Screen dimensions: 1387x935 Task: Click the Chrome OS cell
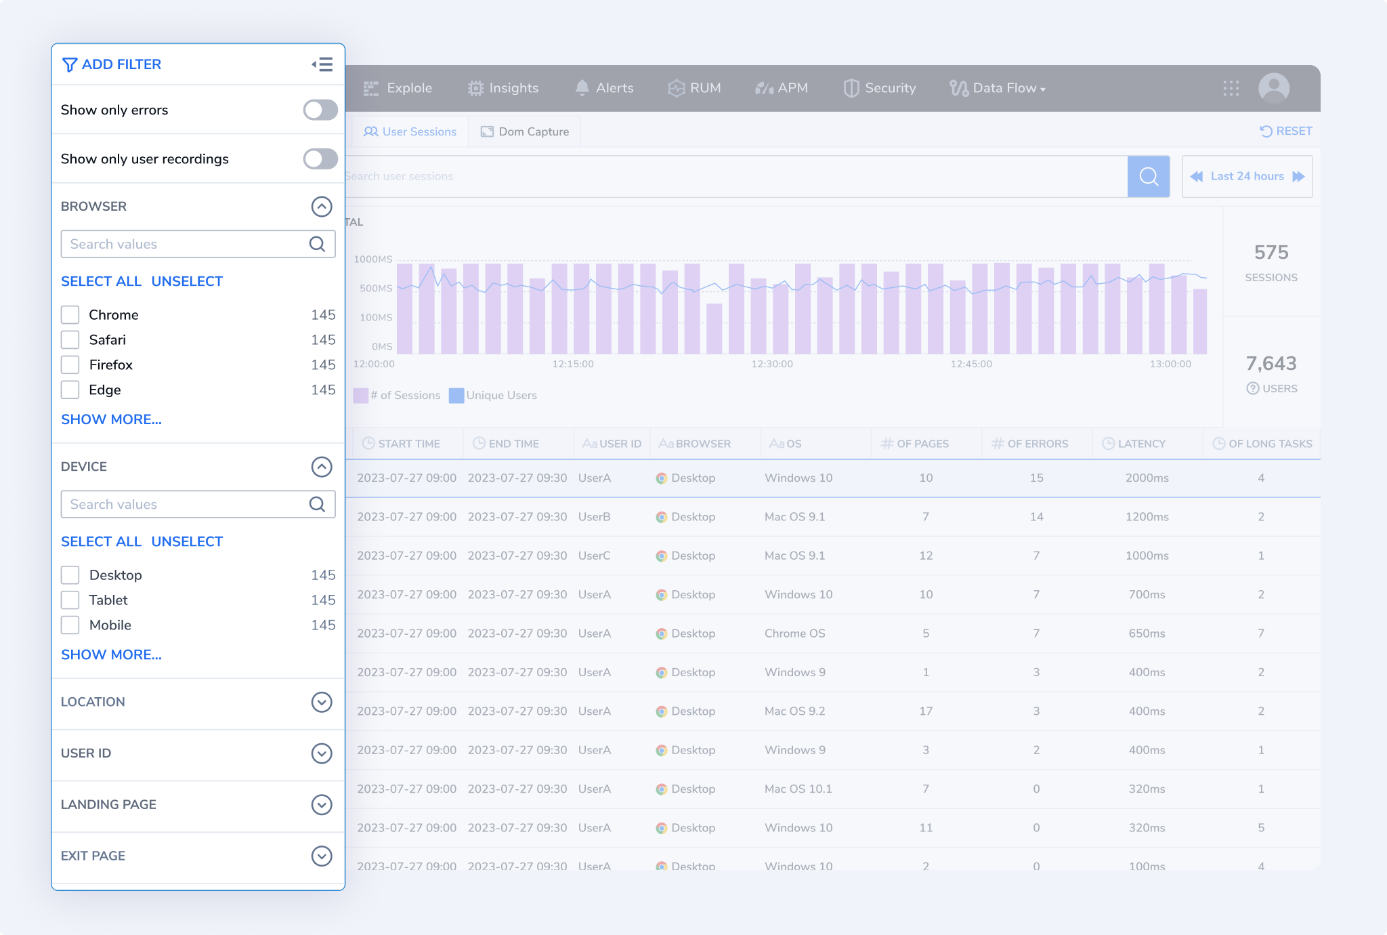point(794,633)
